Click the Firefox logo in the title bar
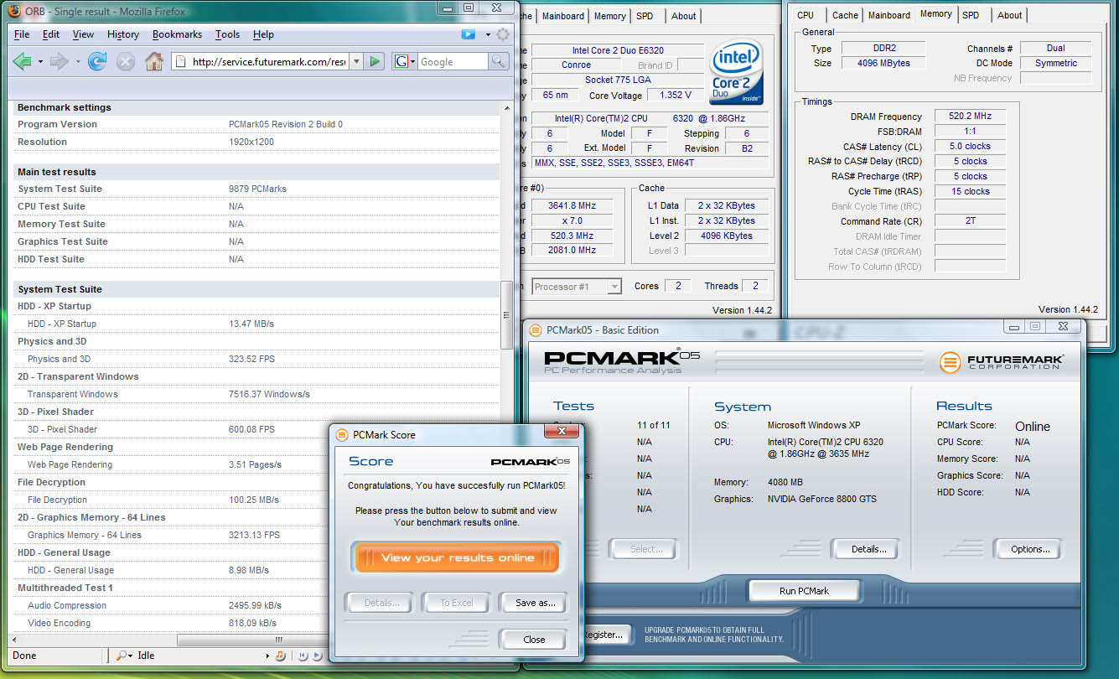This screenshot has height=679, width=1119. point(15,11)
